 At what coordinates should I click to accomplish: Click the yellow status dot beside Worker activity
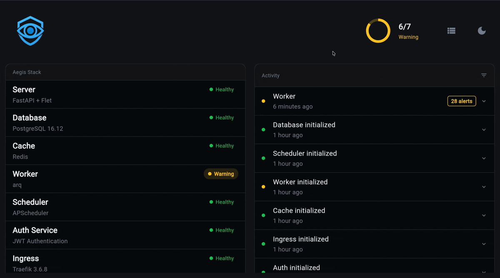coord(263,101)
